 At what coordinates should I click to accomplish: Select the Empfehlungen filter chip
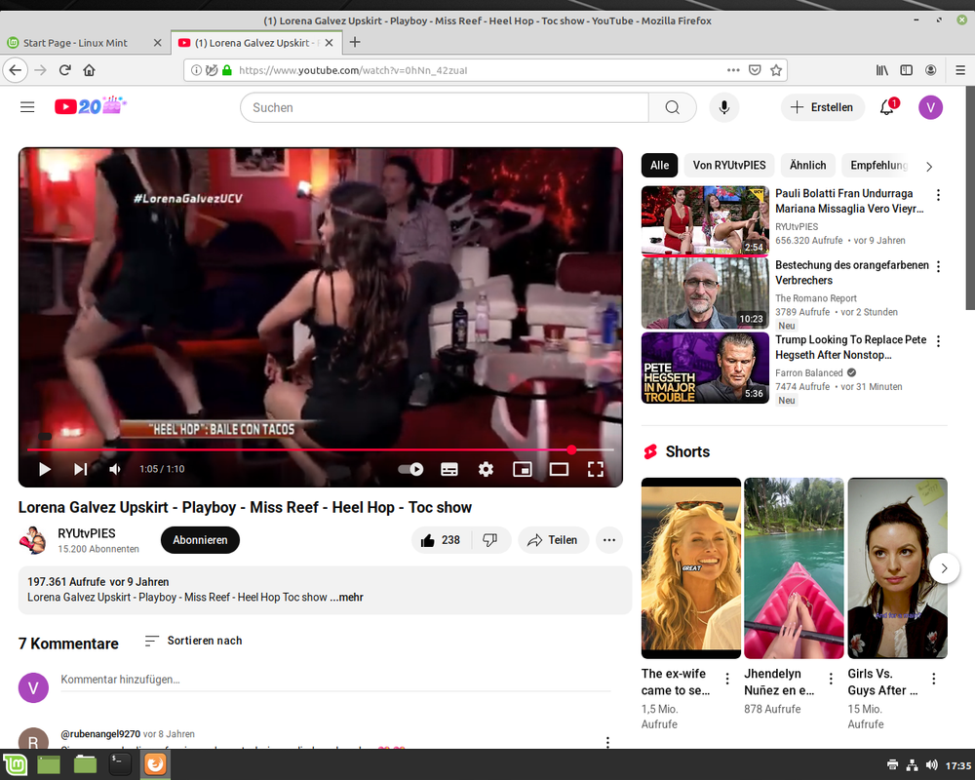878,166
